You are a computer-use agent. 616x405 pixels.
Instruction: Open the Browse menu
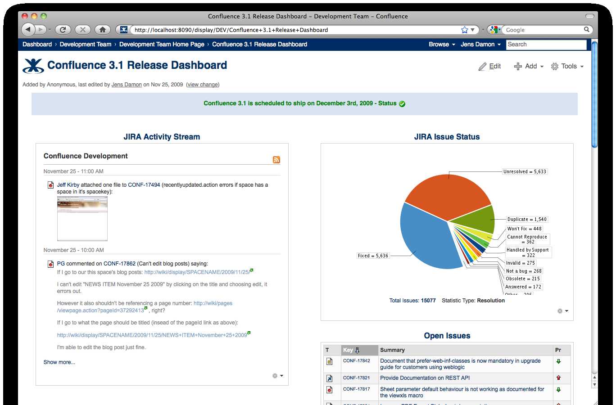tap(441, 44)
